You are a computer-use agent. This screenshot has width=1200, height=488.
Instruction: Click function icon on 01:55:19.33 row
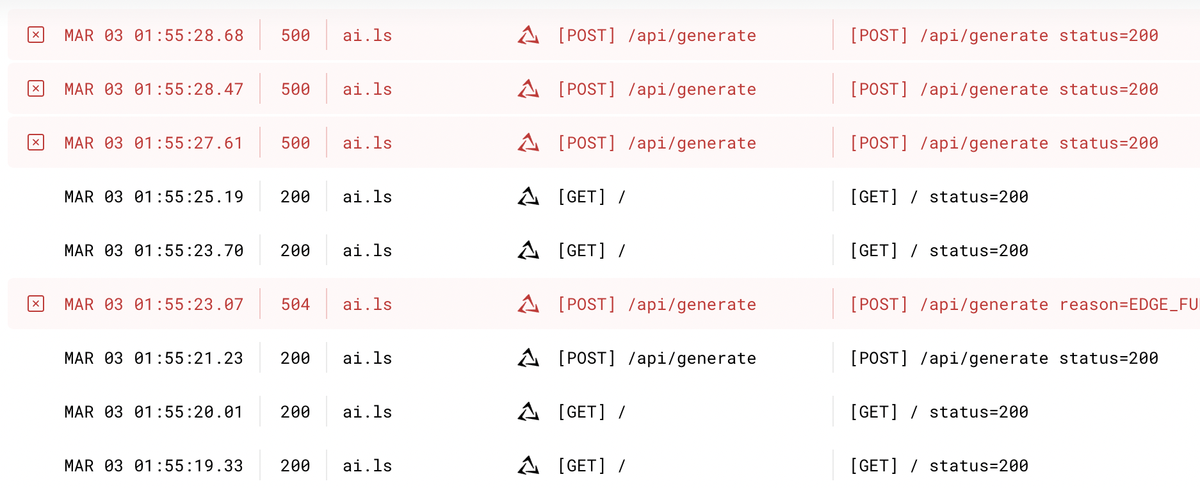[528, 466]
